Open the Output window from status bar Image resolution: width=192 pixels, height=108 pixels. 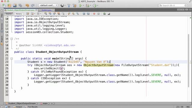point(18,107)
